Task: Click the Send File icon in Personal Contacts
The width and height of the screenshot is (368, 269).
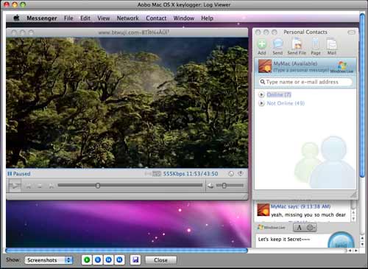Action: coord(297,46)
